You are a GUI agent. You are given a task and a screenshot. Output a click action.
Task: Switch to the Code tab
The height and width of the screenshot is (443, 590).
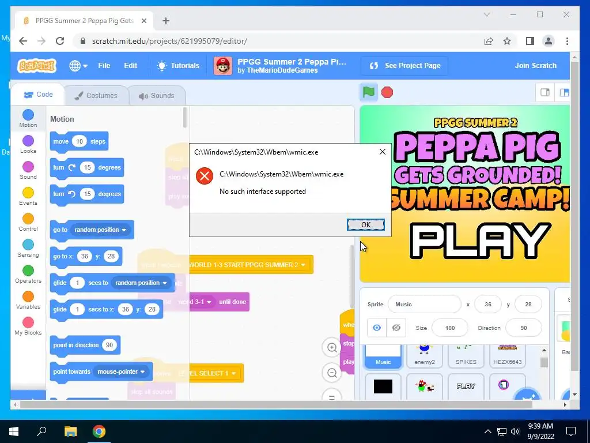tap(38, 95)
